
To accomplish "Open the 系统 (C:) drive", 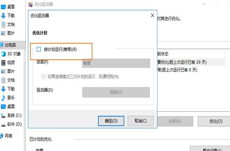I will [11, 115].
